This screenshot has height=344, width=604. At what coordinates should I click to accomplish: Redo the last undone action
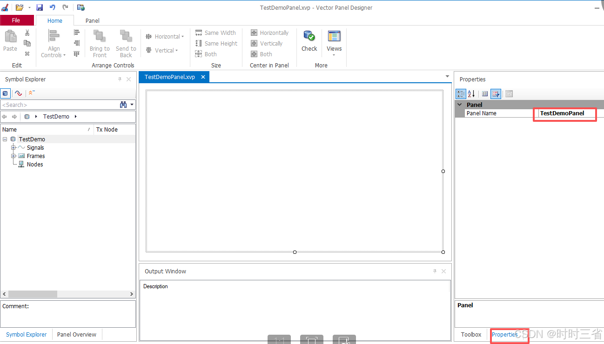[65, 7]
